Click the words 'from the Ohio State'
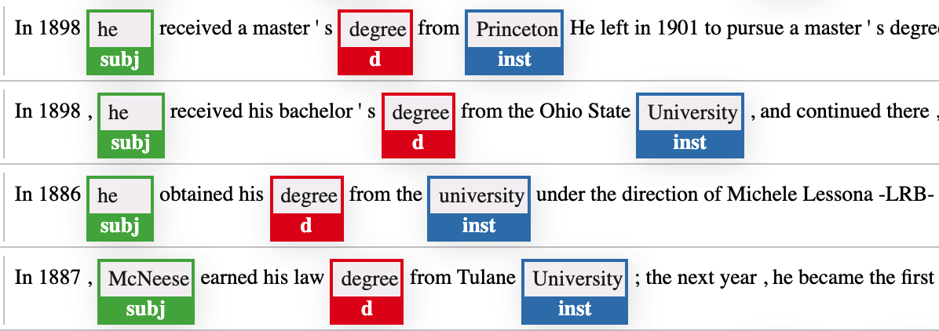The image size is (939, 331). pyautogui.click(x=546, y=112)
